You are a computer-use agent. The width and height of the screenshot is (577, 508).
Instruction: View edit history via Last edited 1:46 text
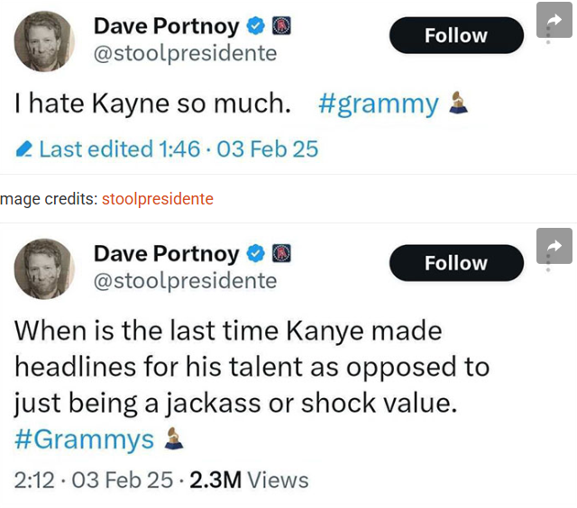pyautogui.click(x=119, y=150)
